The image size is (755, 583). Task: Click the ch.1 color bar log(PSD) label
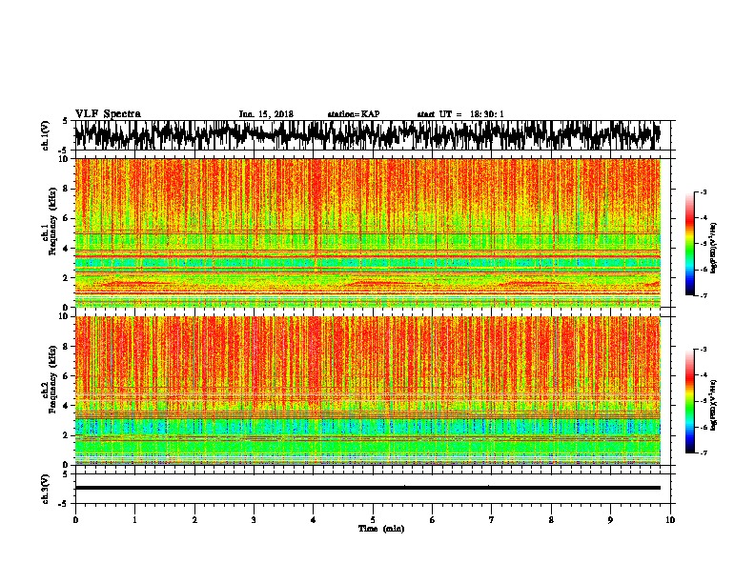coord(713,248)
